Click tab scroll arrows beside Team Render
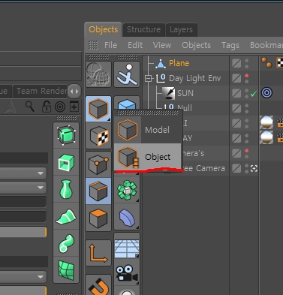Viewport: 283px width, 295px height. click(74, 92)
